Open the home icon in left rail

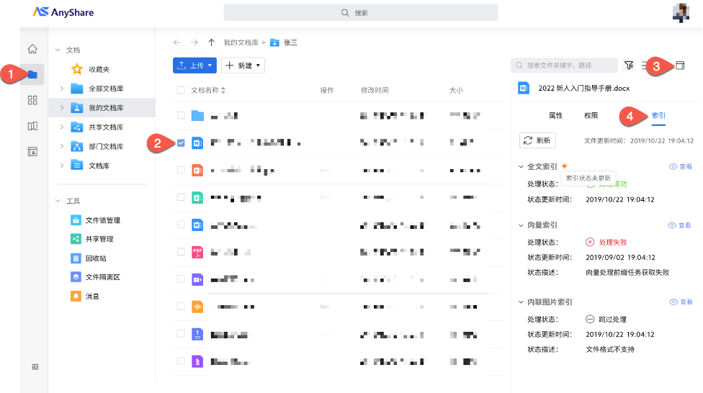[x=32, y=49]
